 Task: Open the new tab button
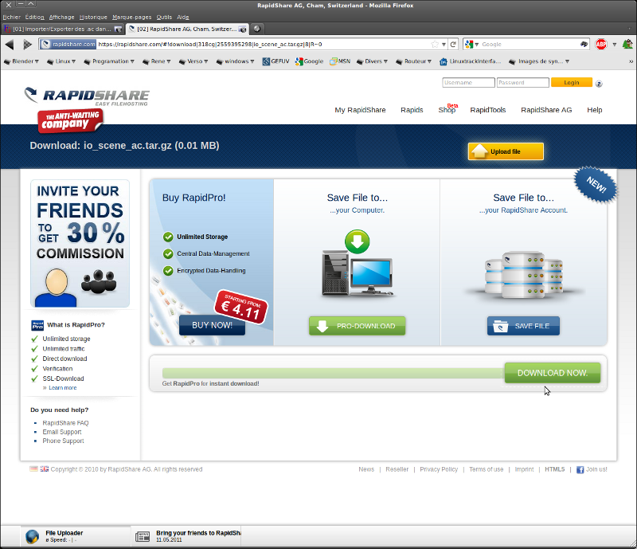(x=256, y=29)
